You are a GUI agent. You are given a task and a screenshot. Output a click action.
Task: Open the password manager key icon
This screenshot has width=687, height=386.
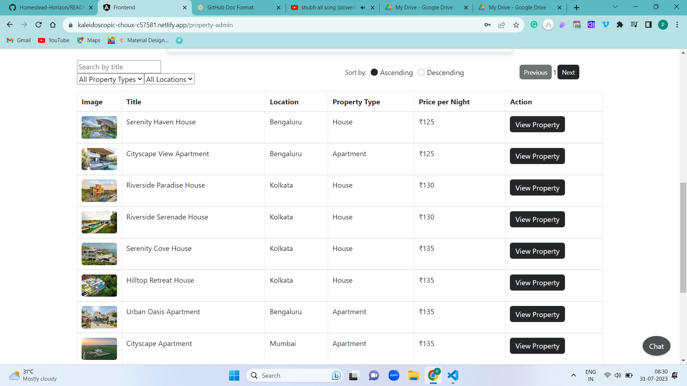coord(487,25)
